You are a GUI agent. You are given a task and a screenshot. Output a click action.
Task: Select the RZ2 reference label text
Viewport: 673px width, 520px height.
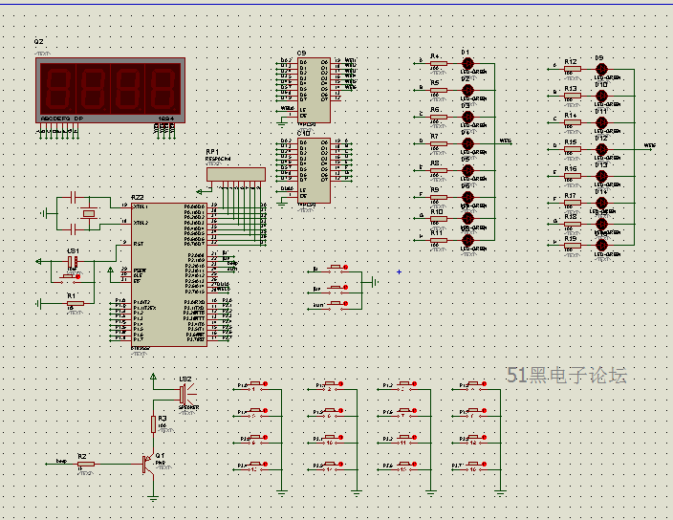pos(138,197)
